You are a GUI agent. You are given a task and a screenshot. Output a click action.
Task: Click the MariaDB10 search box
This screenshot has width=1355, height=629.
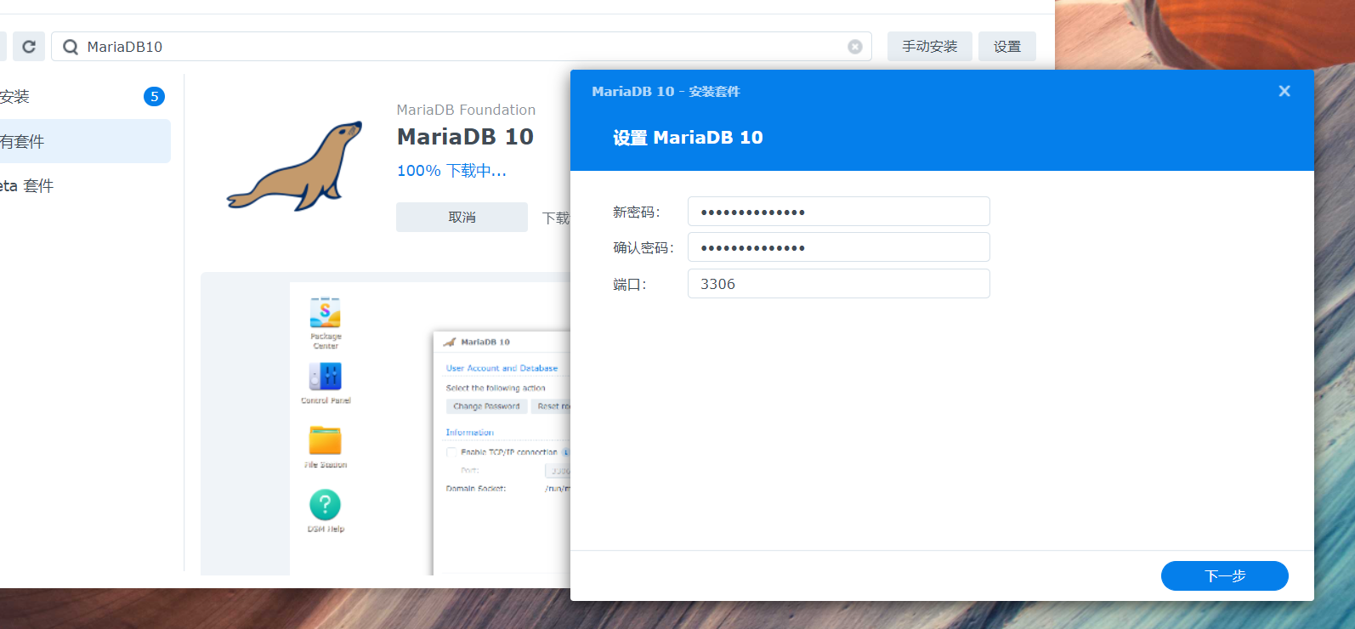[x=462, y=47]
